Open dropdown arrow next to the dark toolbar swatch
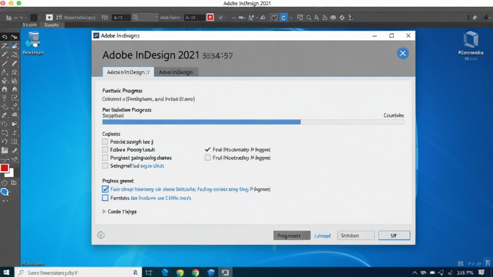This screenshot has height=277, width=493. point(39,18)
